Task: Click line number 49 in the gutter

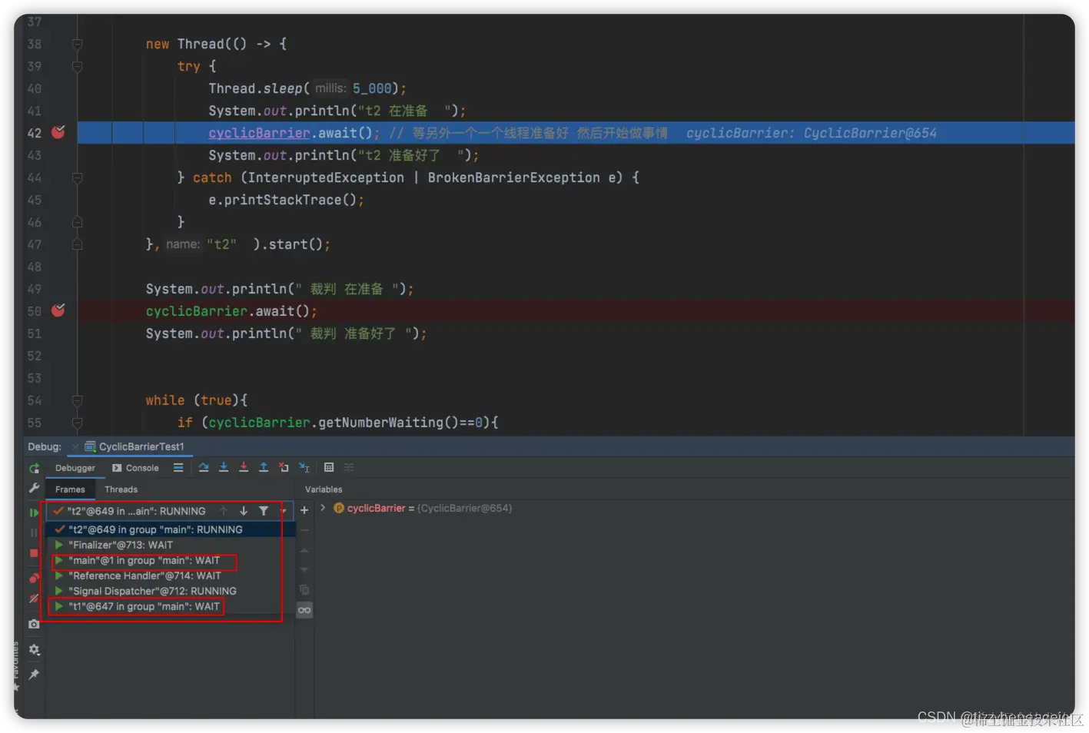Action: tap(34, 289)
